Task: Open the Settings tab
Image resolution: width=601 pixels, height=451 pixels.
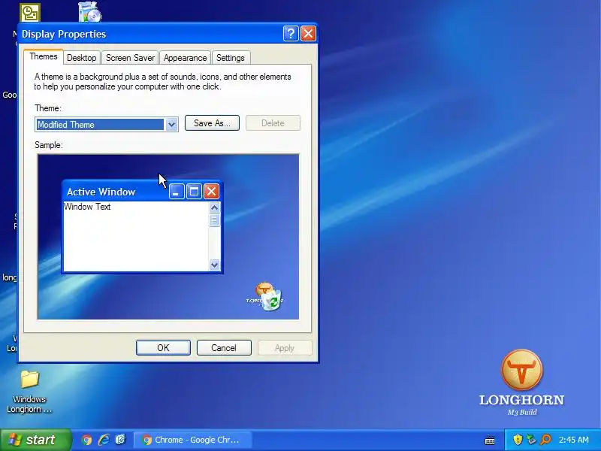Action: coord(231,58)
